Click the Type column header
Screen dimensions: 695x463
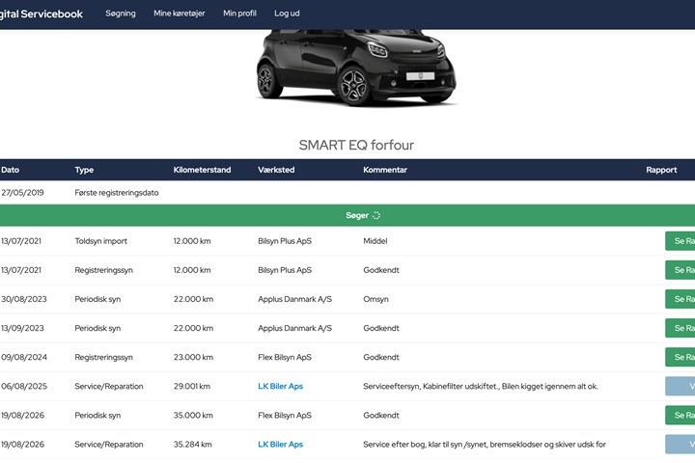[84, 170]
